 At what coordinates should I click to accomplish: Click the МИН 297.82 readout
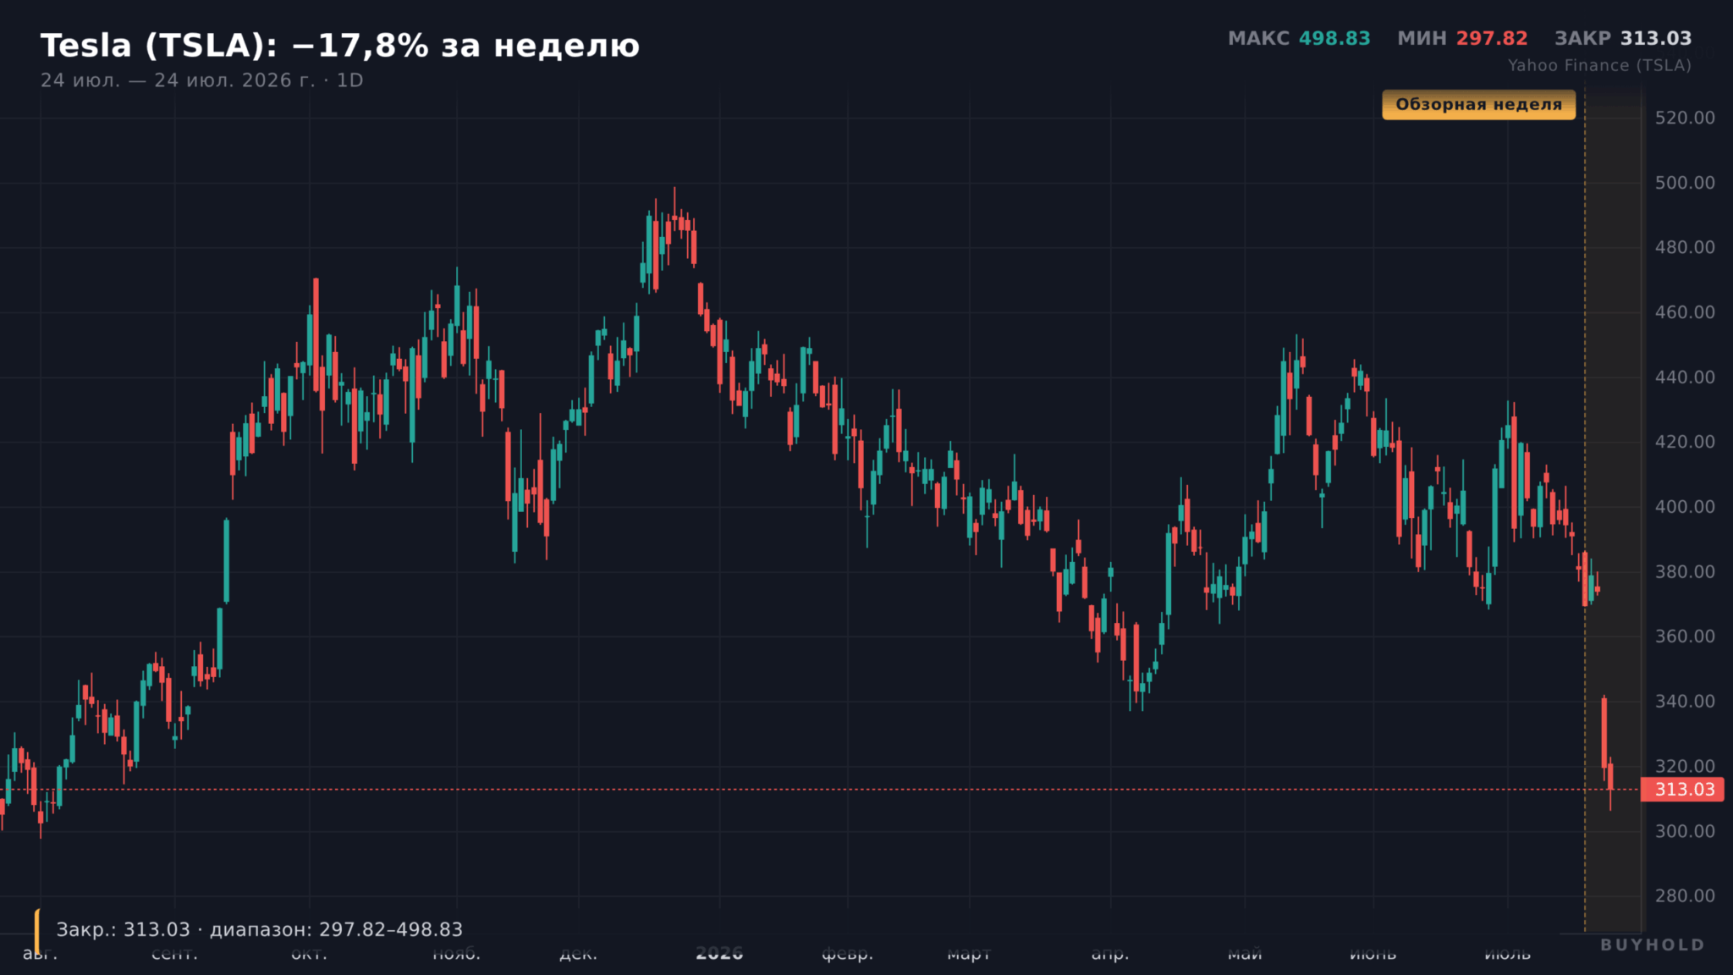[x=1462, y=38]
